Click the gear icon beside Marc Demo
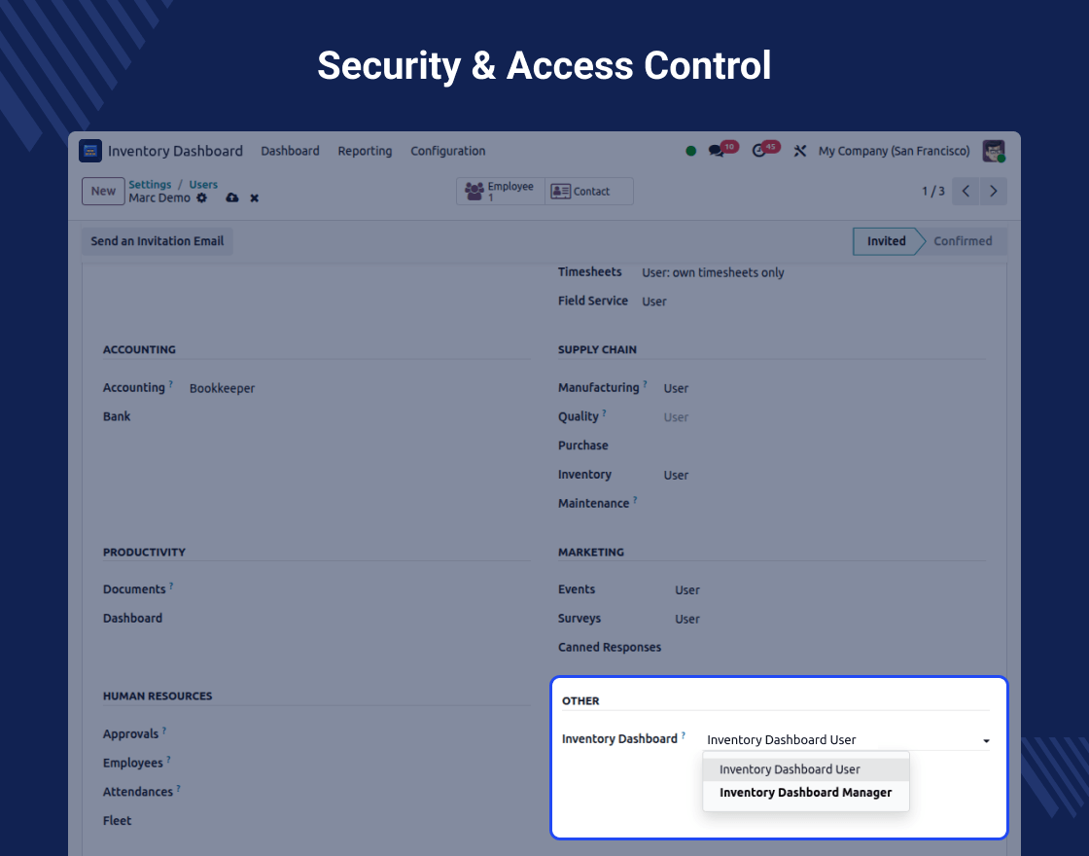The width and height of the screenshot is (1089, 856). pos(201,198)
